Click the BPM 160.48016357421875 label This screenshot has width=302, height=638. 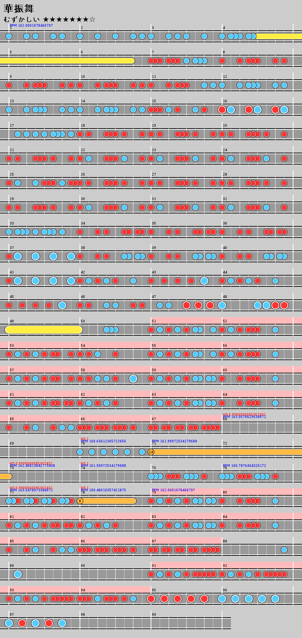pos(103,490)
